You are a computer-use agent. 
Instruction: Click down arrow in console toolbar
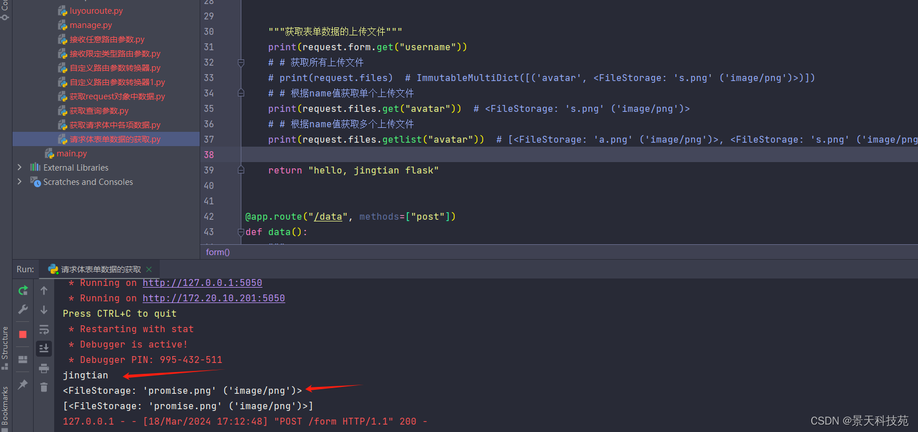(x=44, y=310)
